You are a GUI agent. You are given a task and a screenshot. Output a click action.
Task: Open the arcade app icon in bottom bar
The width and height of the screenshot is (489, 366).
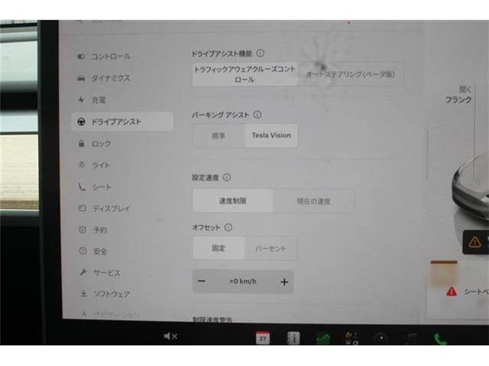(351, 338)
